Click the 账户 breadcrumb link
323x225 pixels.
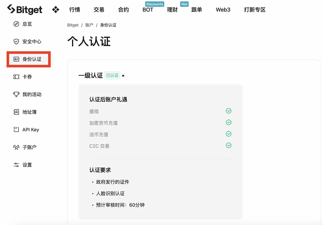pos(89,25)
